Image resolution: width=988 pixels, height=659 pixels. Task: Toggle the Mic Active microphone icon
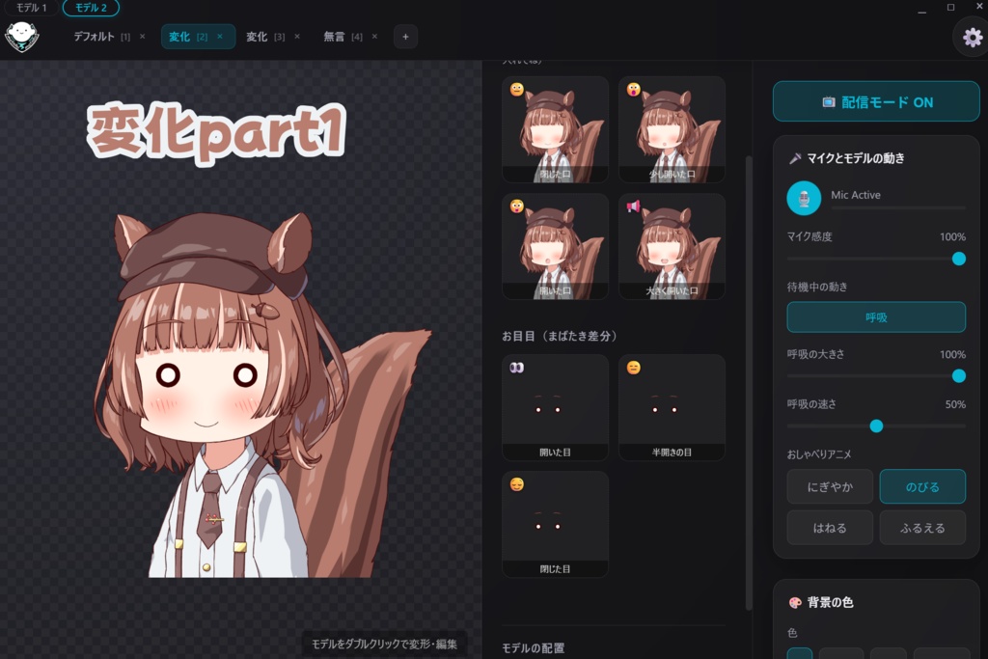pyautogui.click(x=804, y=198)
